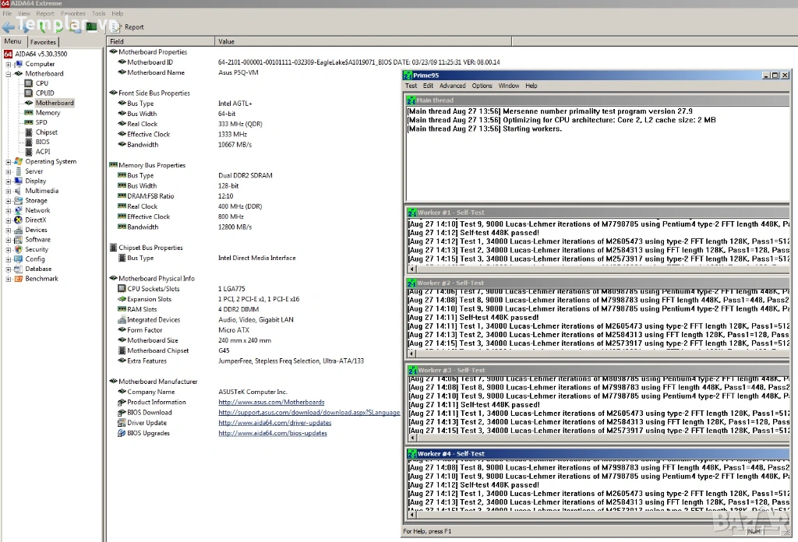Expand the Operating System node
This screenshot has height=542, width=798.
(x=9, y=162)
